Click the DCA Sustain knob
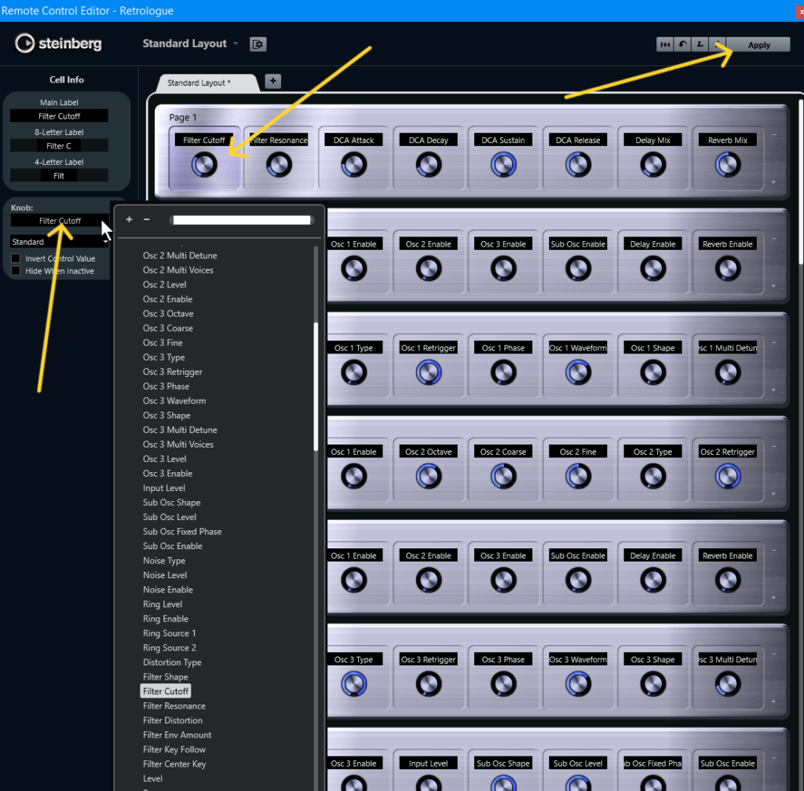Screen dimensions: 804x791 (x=503, y=165)
